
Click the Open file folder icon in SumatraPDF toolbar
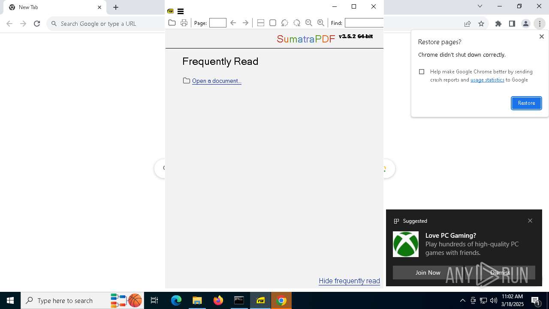coord(172,23)
